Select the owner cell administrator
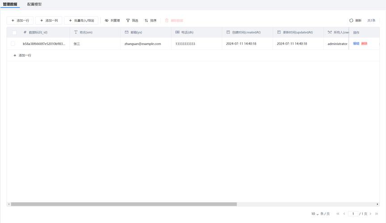This screenshot has height=223, width=386. point(337,44)
